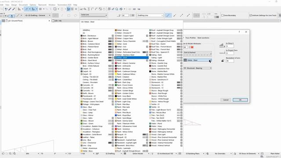Screen dimensions: 281x158
Task: Open the View menu
Action: click(7, 5)
